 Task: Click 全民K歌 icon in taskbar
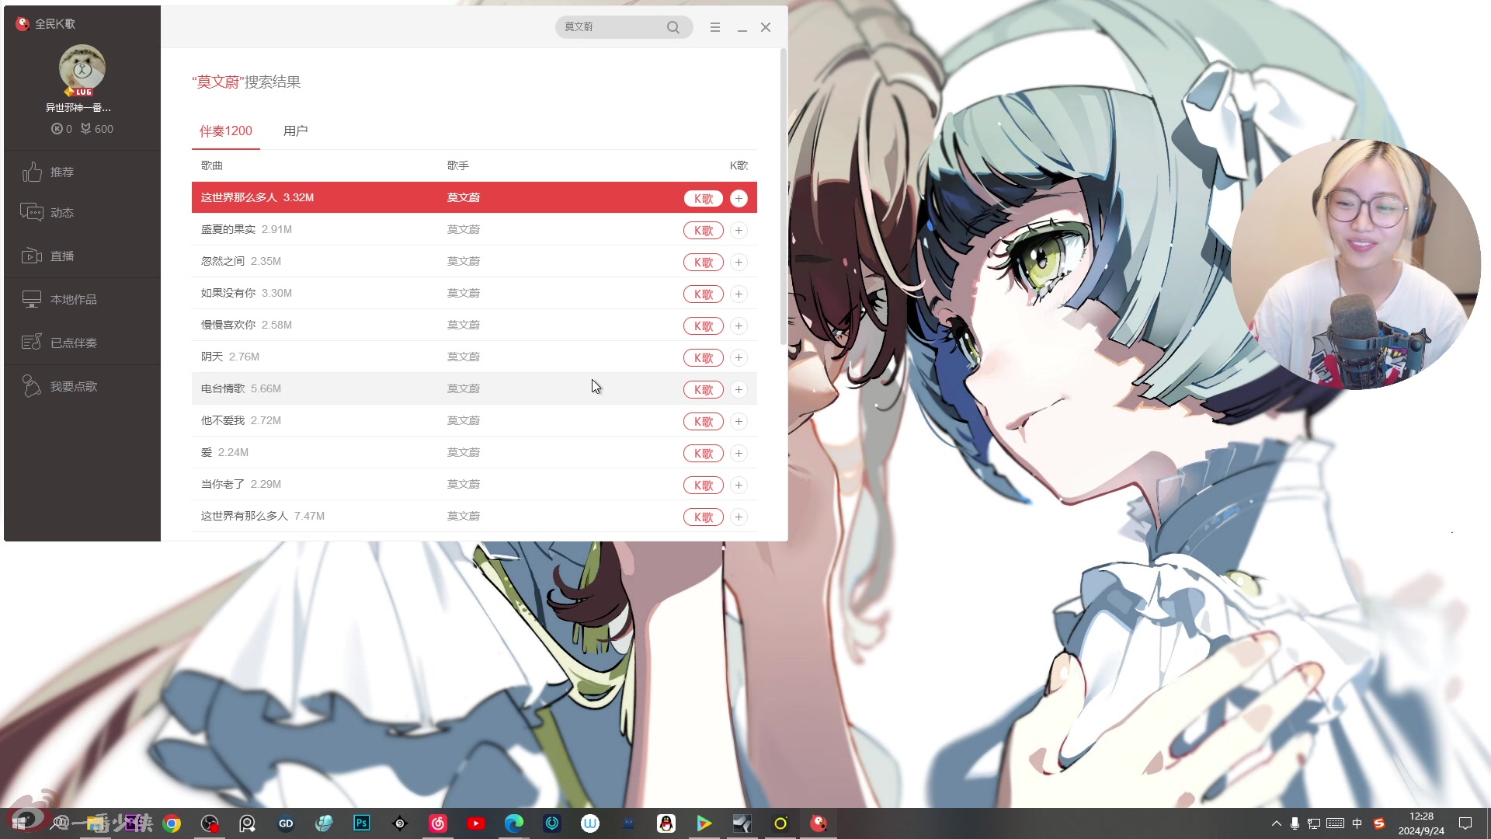[818, 823]
